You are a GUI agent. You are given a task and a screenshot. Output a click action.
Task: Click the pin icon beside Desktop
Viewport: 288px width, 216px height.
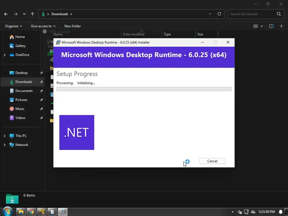tap(42, 73)
